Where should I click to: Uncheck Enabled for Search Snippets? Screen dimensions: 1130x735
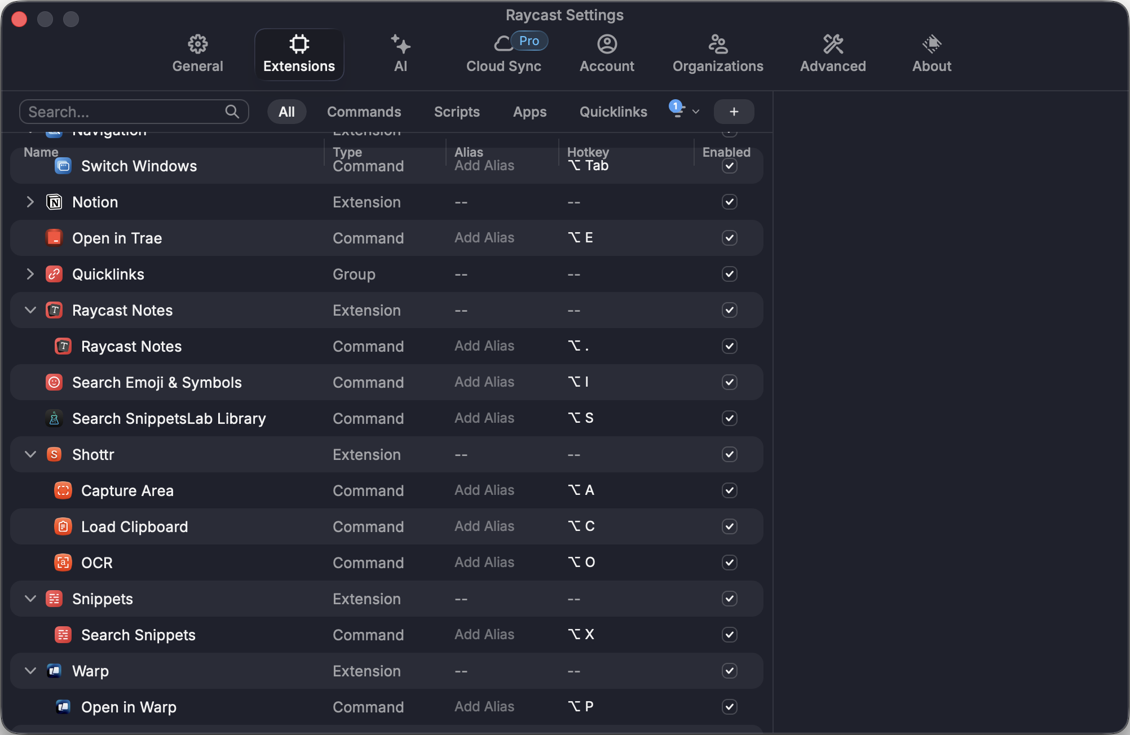(729, 635)
